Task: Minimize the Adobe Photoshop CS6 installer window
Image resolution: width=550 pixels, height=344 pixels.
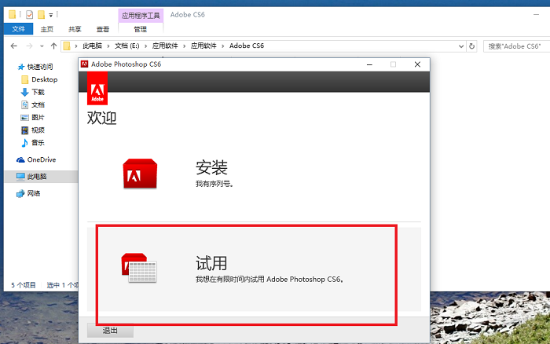Action: pyautogui.click(x=369, y=64)
